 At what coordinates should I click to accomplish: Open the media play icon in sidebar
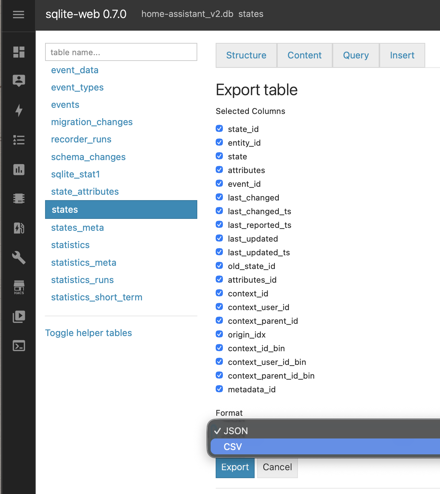tap(19, 317)
